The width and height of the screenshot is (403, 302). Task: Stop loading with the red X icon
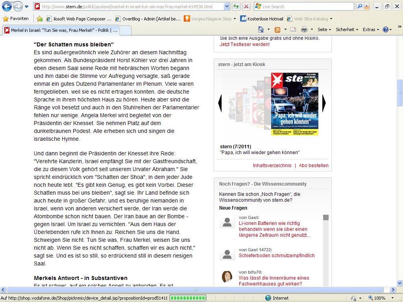246,7
